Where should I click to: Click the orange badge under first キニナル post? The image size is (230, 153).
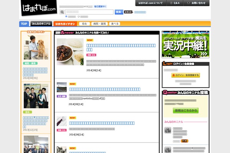click(x=184, y=141)
